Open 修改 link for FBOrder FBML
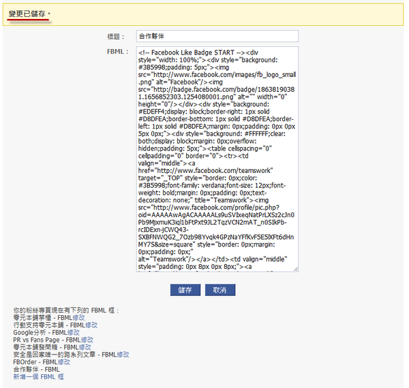 click(x=63, y=362)
